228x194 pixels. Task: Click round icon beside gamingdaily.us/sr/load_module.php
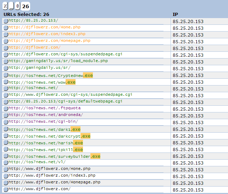[x=6, y=61]
